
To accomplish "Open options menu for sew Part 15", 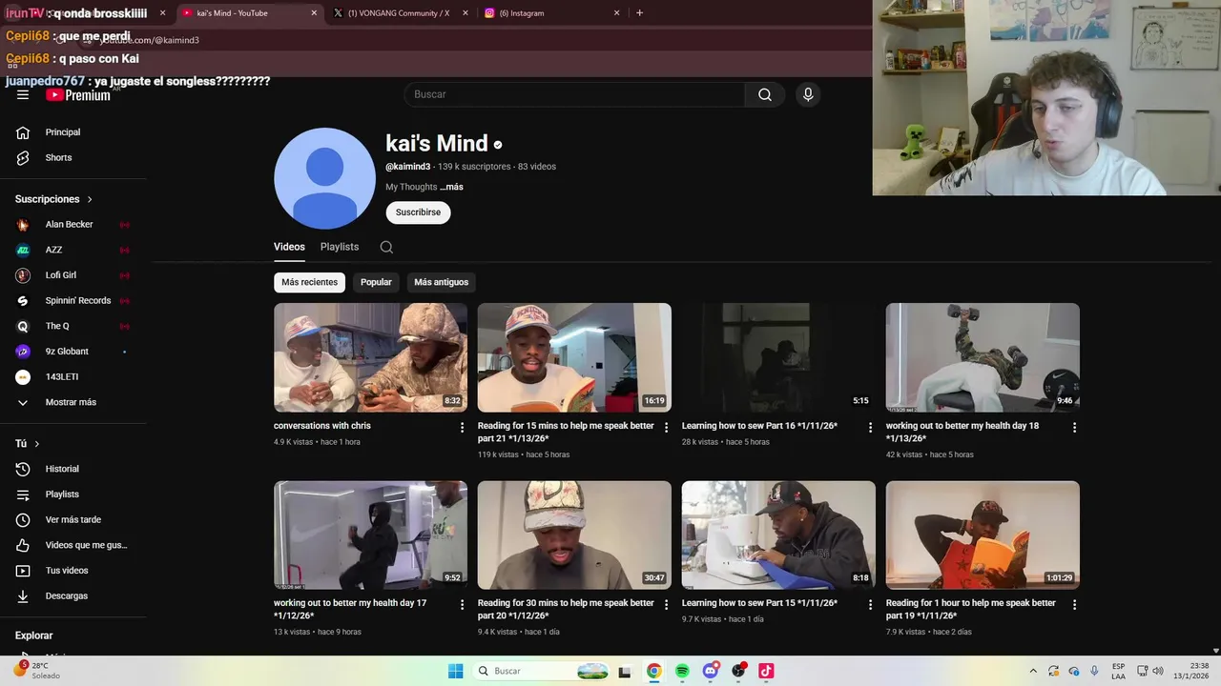I will [x=870, y=605].
